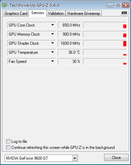Switch to the Graphics Card tab
Image resolution: width=131 pixels, height=165 pixels.
coord(16,13)
